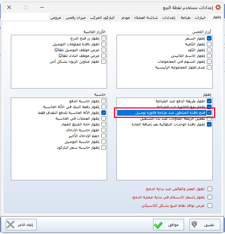Image resolution: width=225 pixels, height=234 pixels.
Task: Click the green checkmark icon on موافق
Action: click(158, 225)
